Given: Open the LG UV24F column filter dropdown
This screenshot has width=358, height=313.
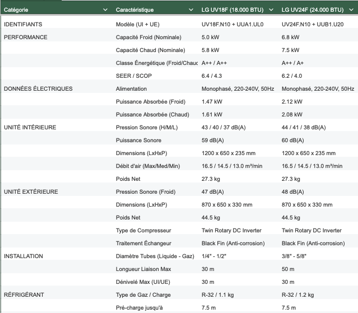Looking at the screenshot, I should click(351, 10).
